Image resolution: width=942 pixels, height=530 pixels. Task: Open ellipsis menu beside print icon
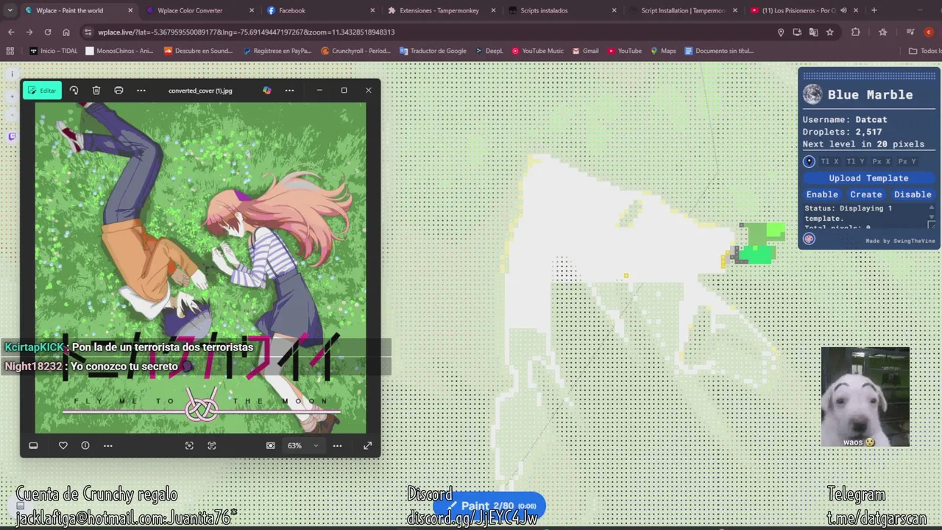(141, 91)
